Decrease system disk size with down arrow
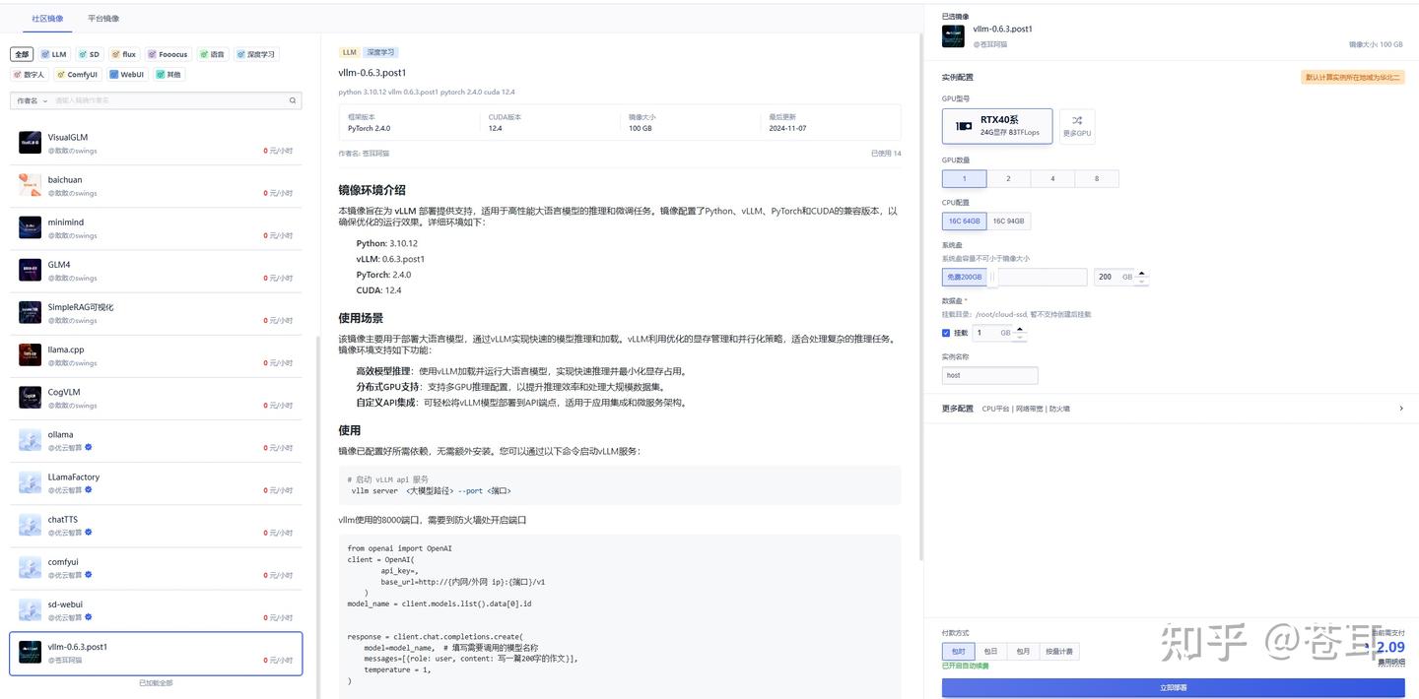Screen dimensions: 1419x699 coord(1142,282)
